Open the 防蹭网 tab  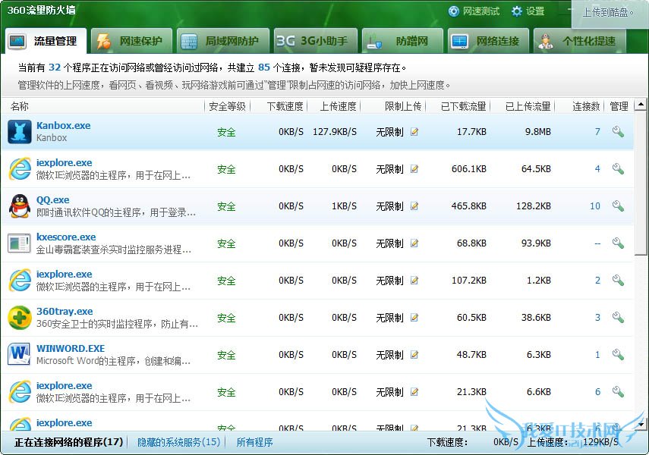401,41
